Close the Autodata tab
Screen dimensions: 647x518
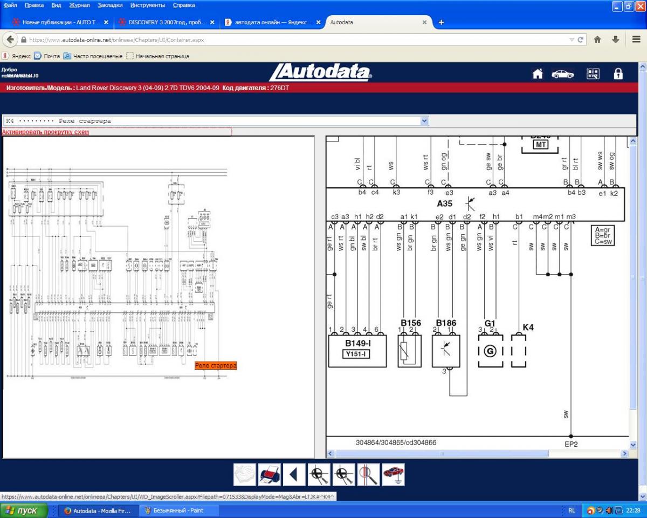[x=424, y=22]
